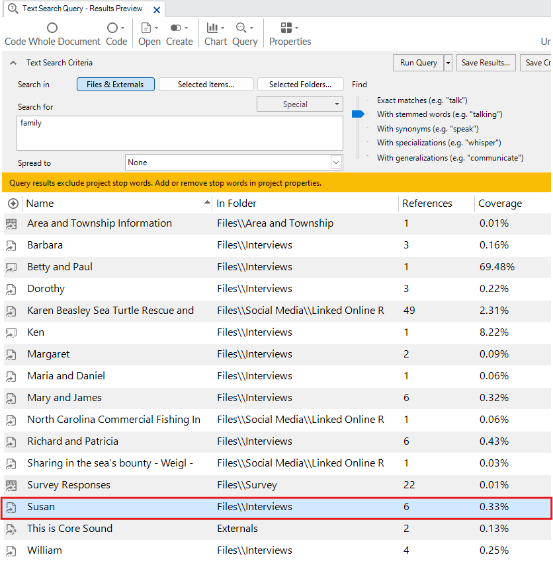Screen dimensions: 553x563
Task: Click the Text Search Query tab icon
Action: [x=13, y=8]
